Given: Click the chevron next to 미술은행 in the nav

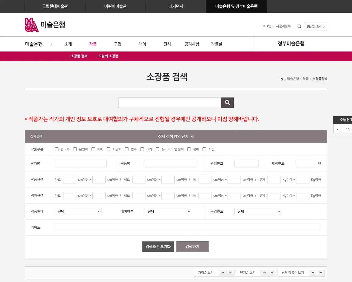Looking at the screenshot, I should point(51,44).
